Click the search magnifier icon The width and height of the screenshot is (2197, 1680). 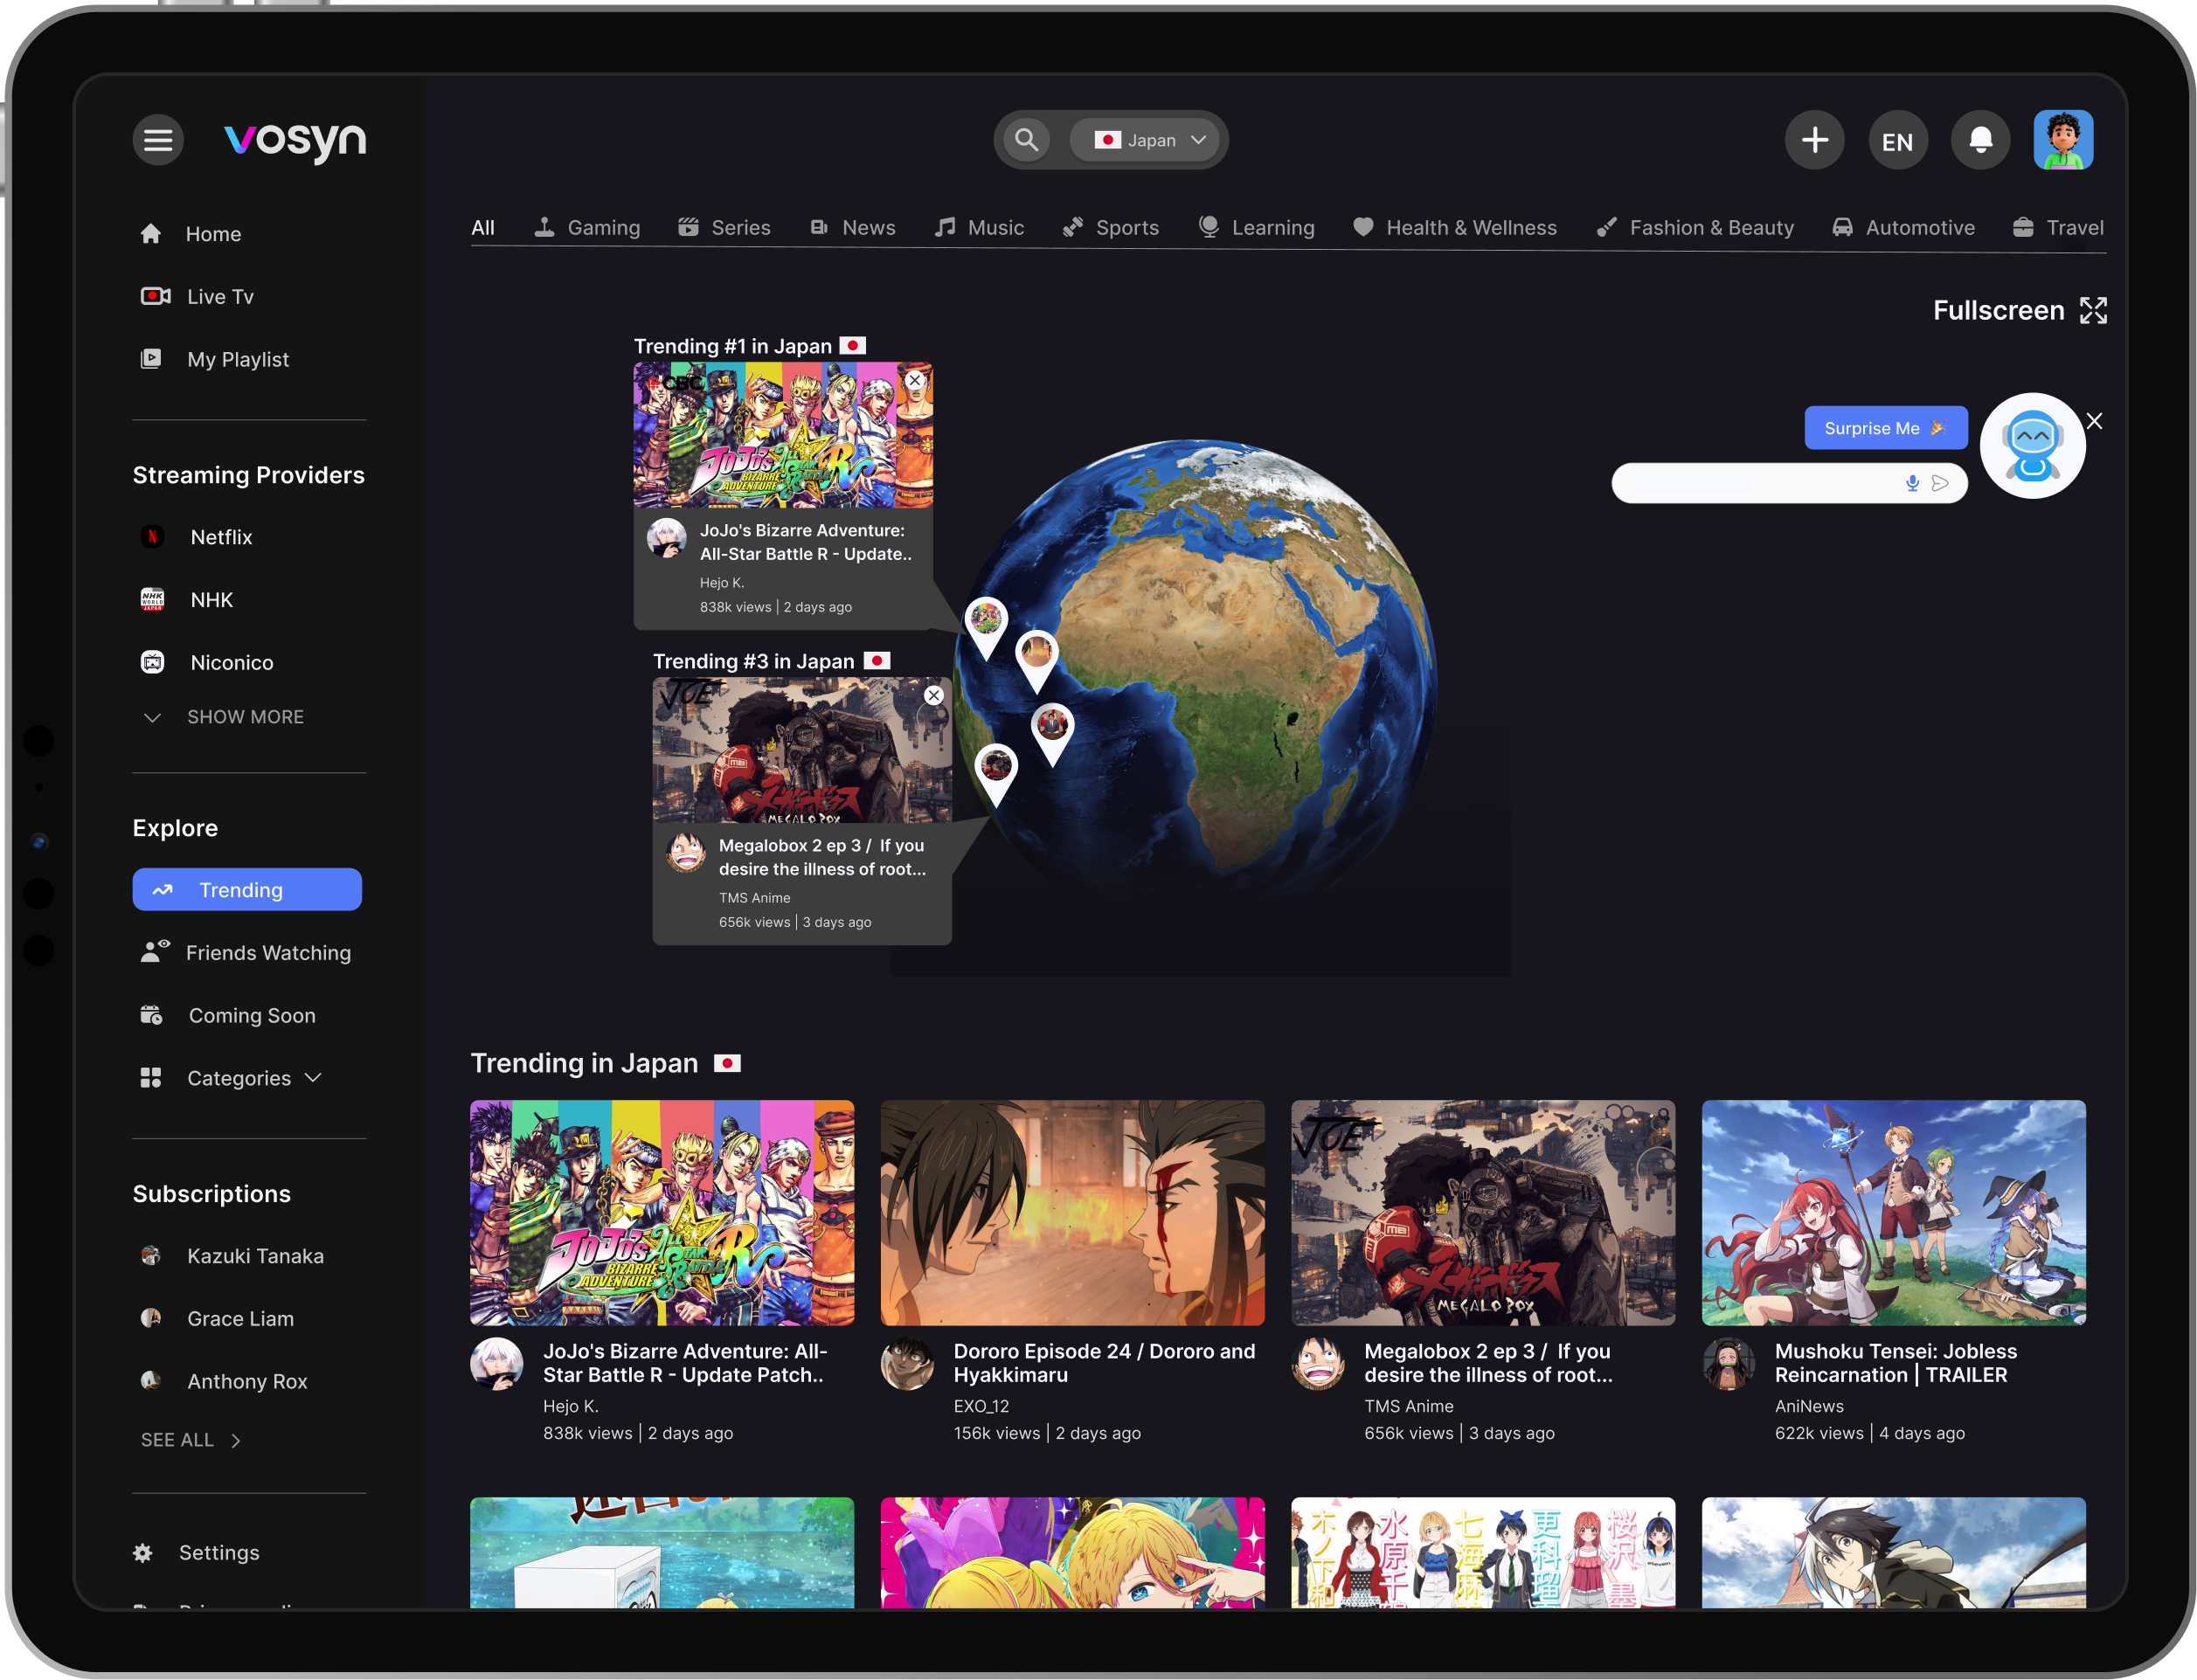point(1025,140)
